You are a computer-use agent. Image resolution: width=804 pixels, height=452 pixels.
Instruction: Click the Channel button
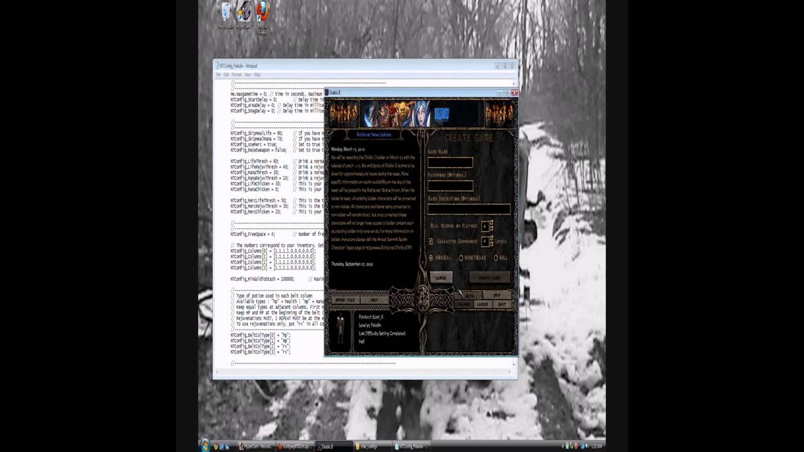[463, 304]
